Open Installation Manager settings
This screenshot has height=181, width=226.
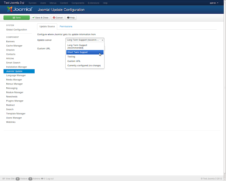point(17,67)
